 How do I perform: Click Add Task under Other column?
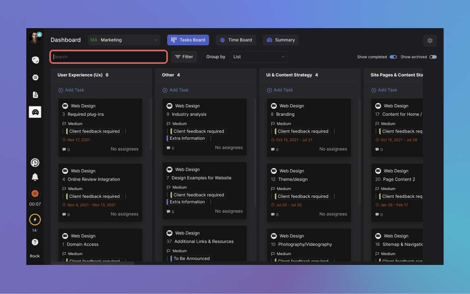click(x=175, y=90)
